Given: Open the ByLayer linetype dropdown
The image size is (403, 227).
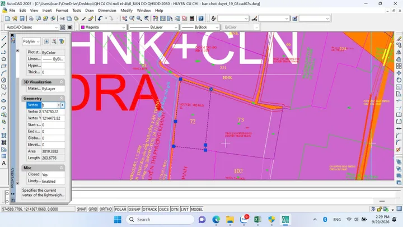Looking at the screenshot, I should pos(176,27).
